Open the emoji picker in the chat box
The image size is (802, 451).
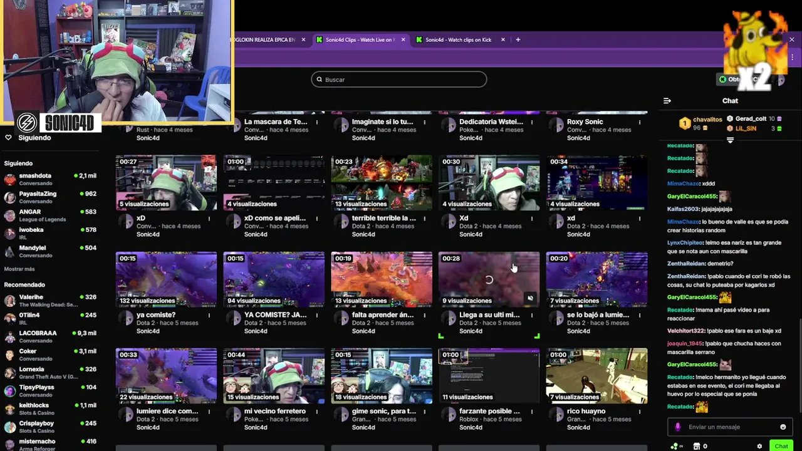click(783, 427)
